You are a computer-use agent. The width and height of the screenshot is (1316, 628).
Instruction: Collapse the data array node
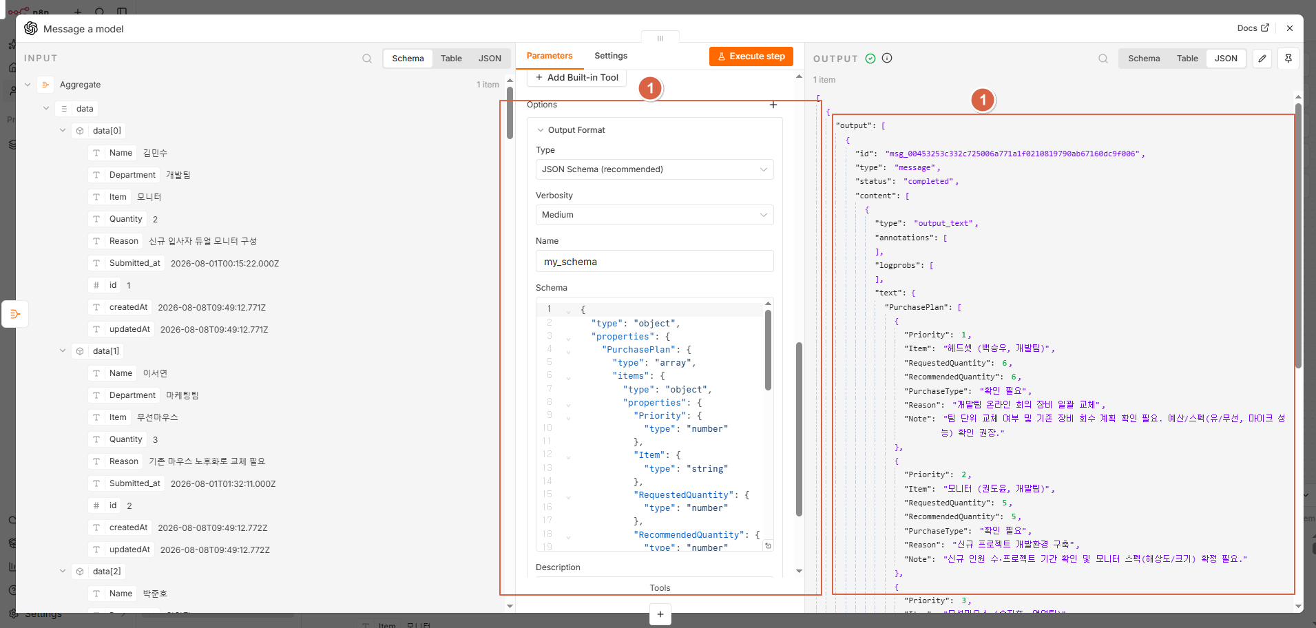(x=46, y=108)
